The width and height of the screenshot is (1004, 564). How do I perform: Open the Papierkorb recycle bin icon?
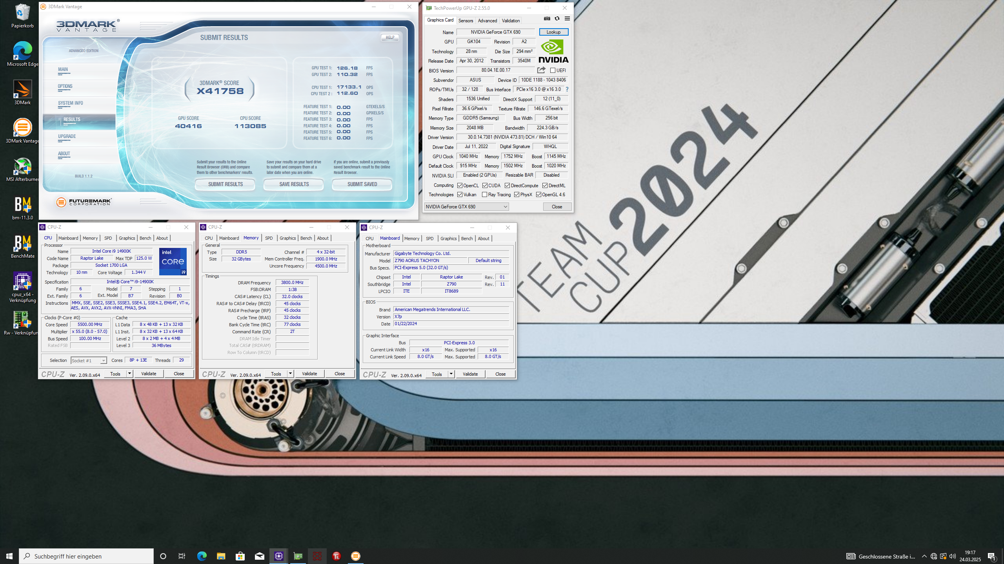tap(22, 16)
